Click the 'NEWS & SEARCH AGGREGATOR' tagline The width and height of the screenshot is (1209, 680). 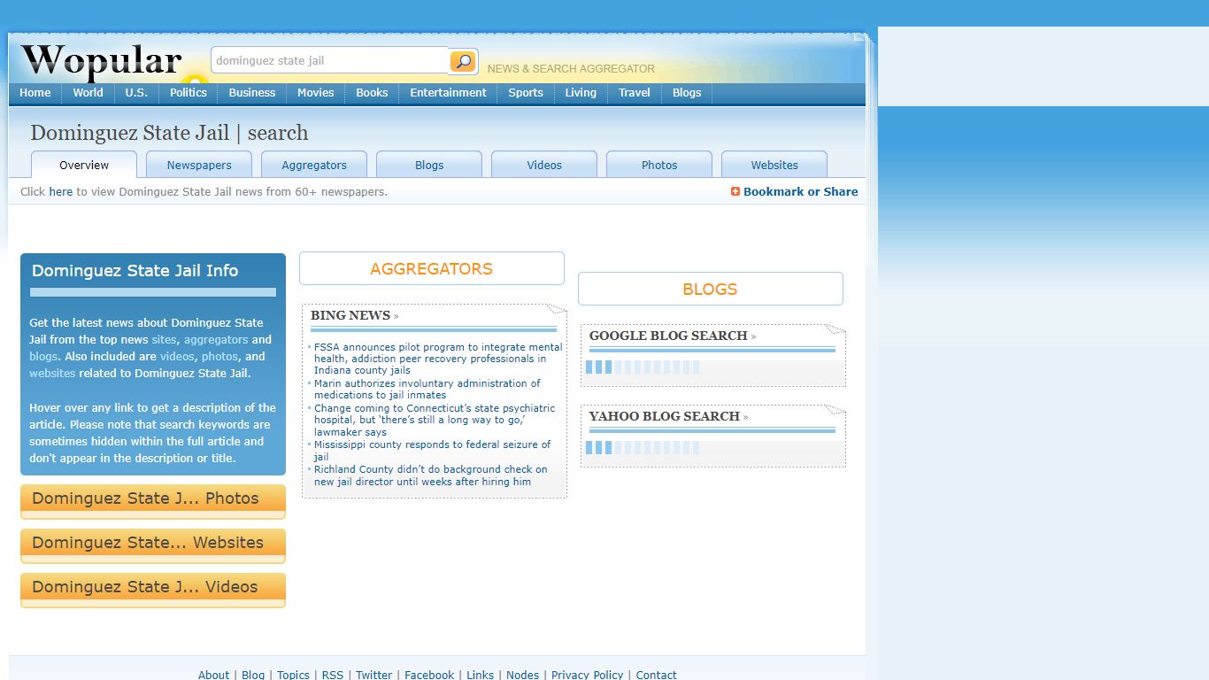point(571,68)
